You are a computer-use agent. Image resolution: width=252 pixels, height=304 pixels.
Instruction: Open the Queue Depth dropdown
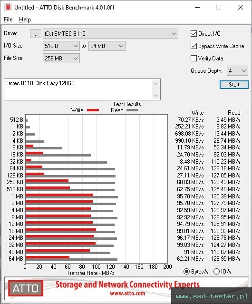tap(237, 71)
